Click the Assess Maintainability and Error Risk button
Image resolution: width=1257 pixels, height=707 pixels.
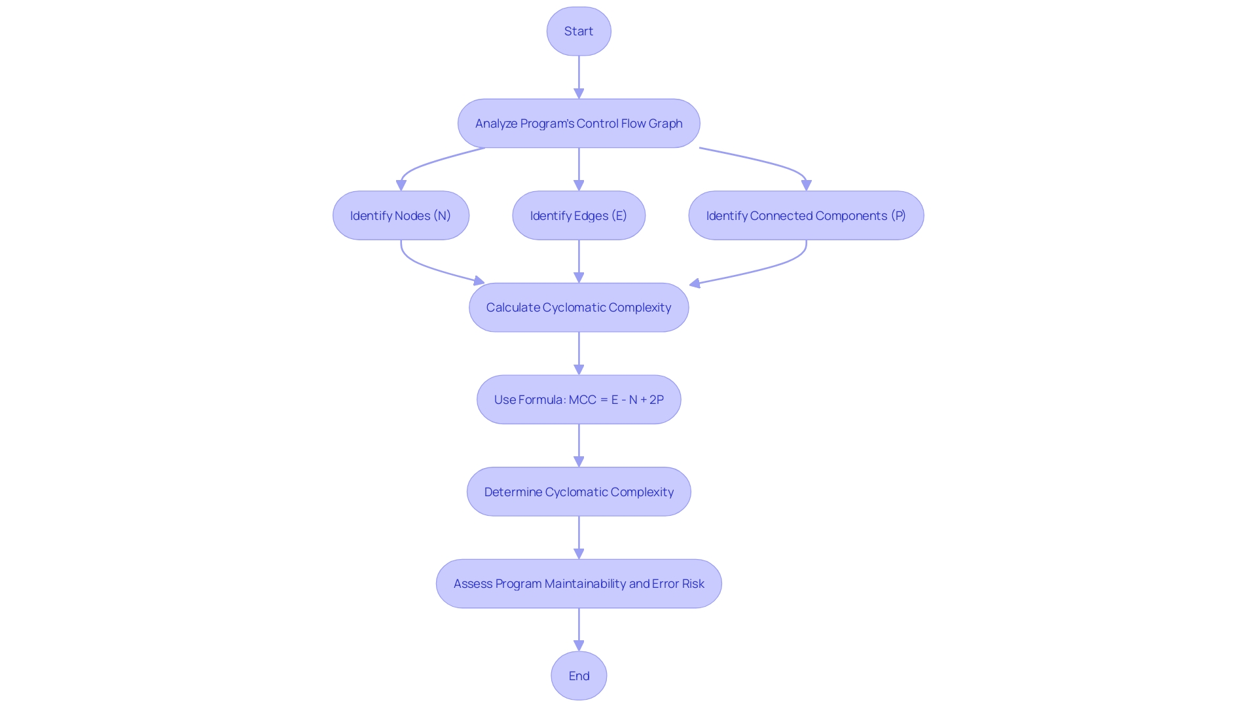[579, 583]
